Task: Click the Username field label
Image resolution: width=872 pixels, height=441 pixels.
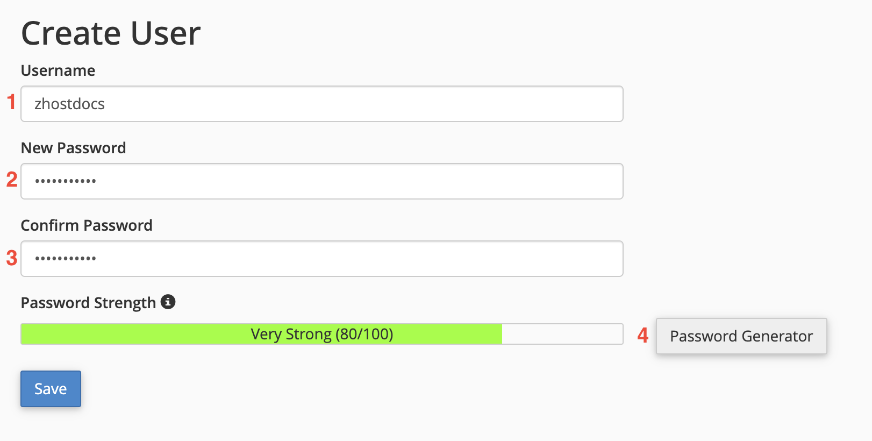Action: pos(58,70)
